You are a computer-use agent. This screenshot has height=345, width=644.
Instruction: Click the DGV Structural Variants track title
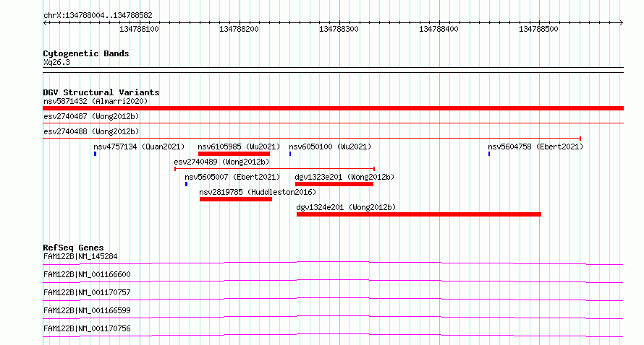101,92
